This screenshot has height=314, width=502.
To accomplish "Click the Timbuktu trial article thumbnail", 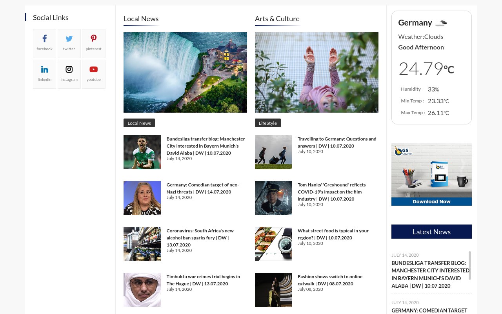I will tap(142, 290).
